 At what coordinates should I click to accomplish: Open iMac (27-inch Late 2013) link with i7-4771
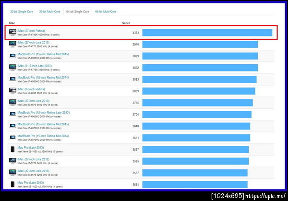pos(34,42)
